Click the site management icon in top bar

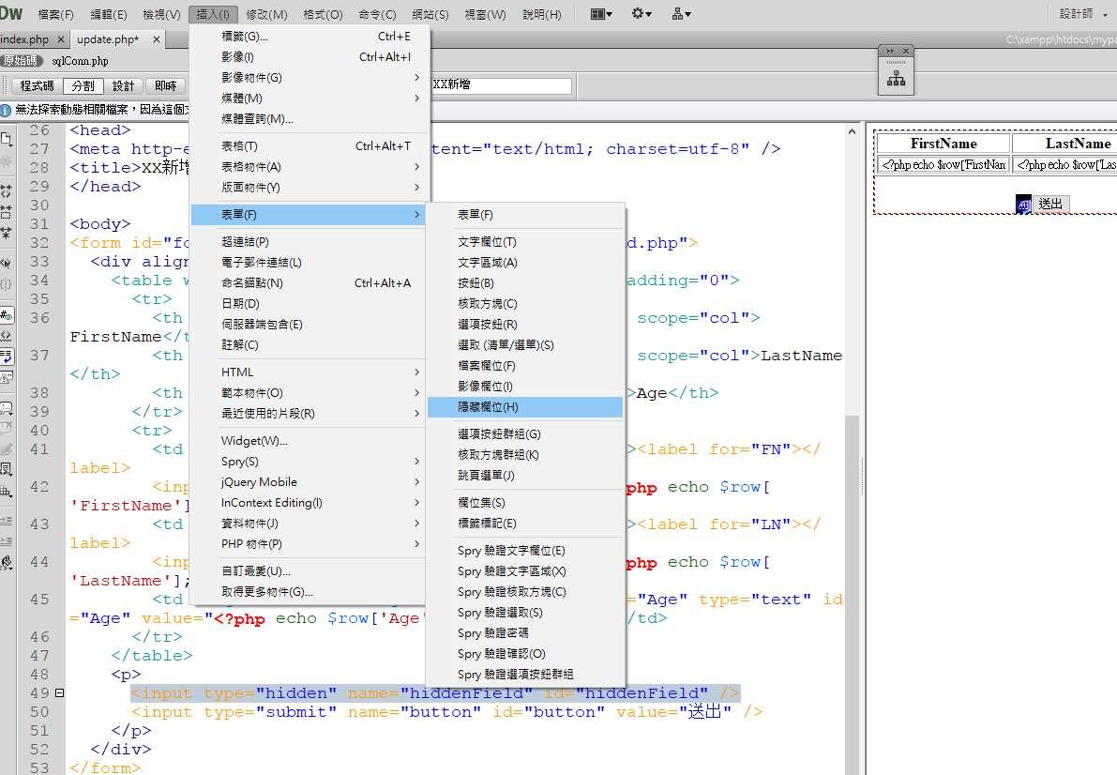pos(682,14)
